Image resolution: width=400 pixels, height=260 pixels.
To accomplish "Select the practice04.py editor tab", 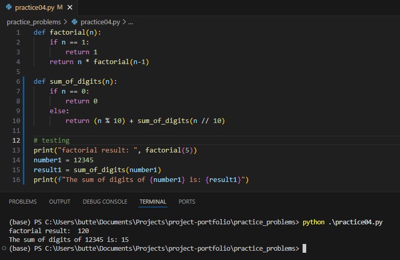I will pos(39,8).
